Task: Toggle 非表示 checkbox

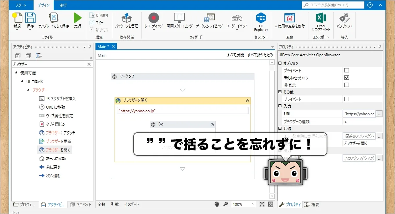Action: point(346,85)
